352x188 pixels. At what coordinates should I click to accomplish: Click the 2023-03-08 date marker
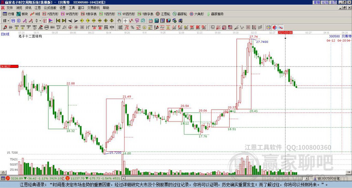click(285, 33)
